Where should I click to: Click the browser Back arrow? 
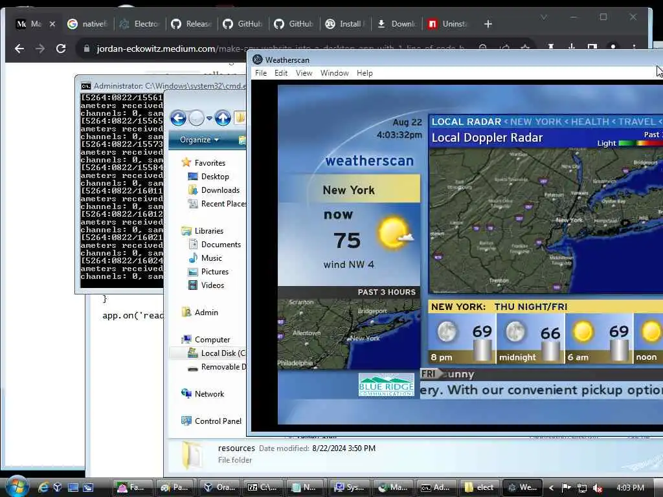pyautogui.click(x=19, y=49)
